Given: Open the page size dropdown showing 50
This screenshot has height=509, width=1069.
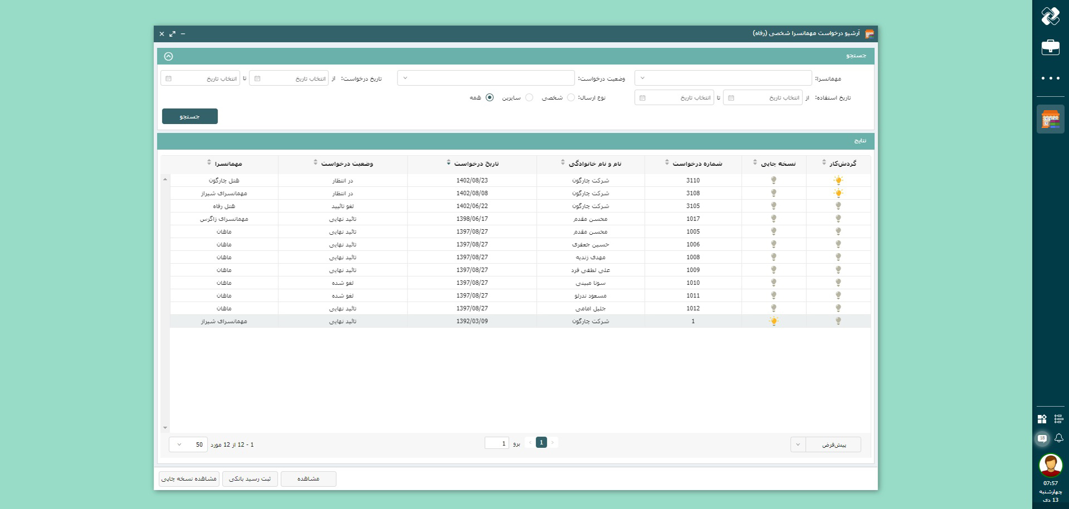Looking at the screenshot, I should click(x=188, y=444).
